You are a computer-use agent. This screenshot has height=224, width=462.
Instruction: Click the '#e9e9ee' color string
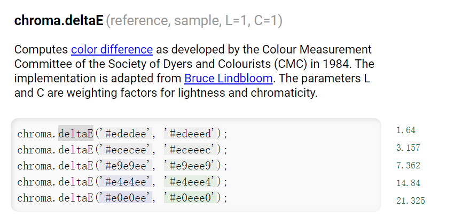point(126,166)
